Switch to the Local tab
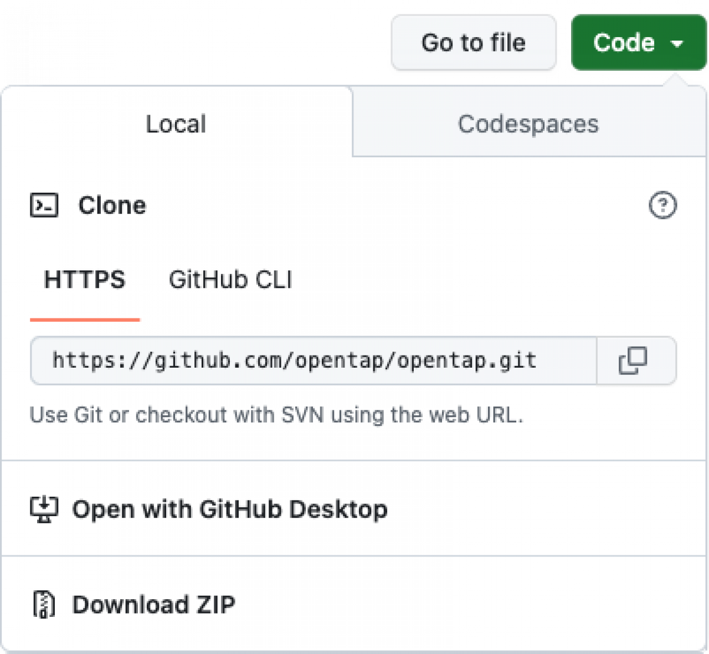 tap(176, 123)
